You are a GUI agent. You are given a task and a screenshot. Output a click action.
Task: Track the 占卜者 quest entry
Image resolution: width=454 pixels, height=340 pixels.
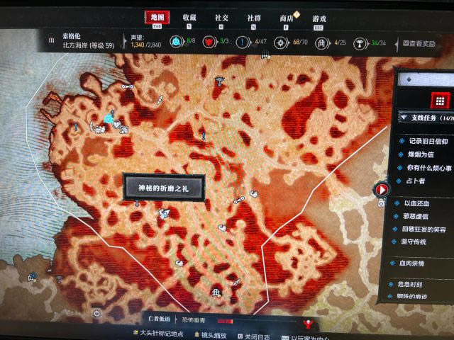(418, 181)
